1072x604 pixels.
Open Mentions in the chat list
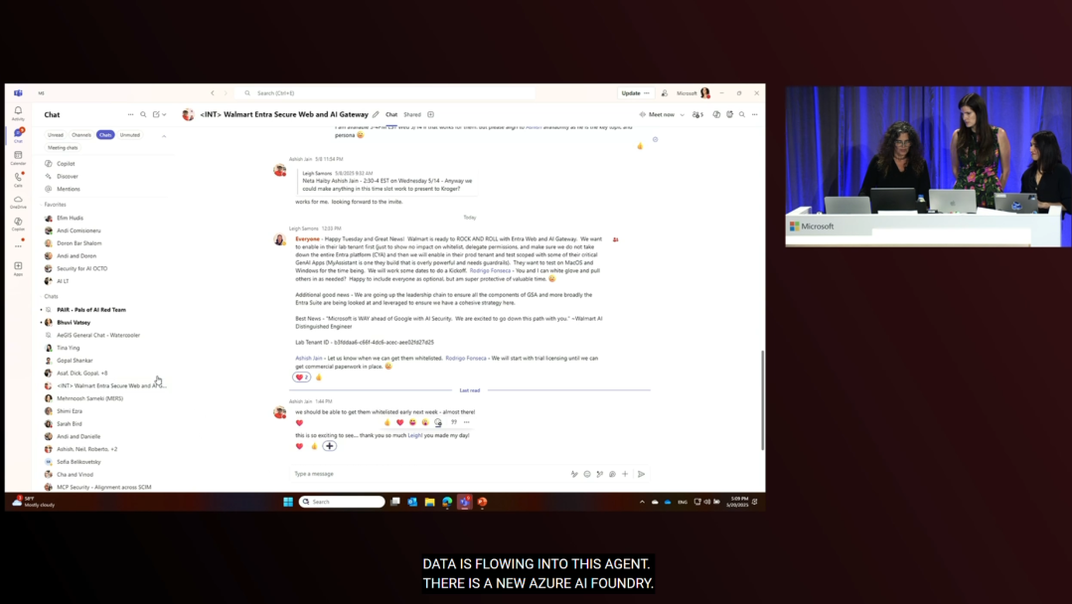[x=69, y=190]
